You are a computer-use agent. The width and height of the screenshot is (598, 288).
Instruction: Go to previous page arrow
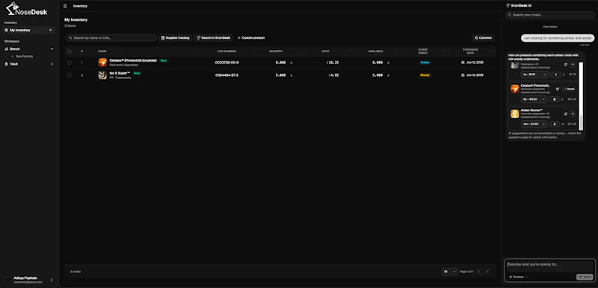point(479,272)
